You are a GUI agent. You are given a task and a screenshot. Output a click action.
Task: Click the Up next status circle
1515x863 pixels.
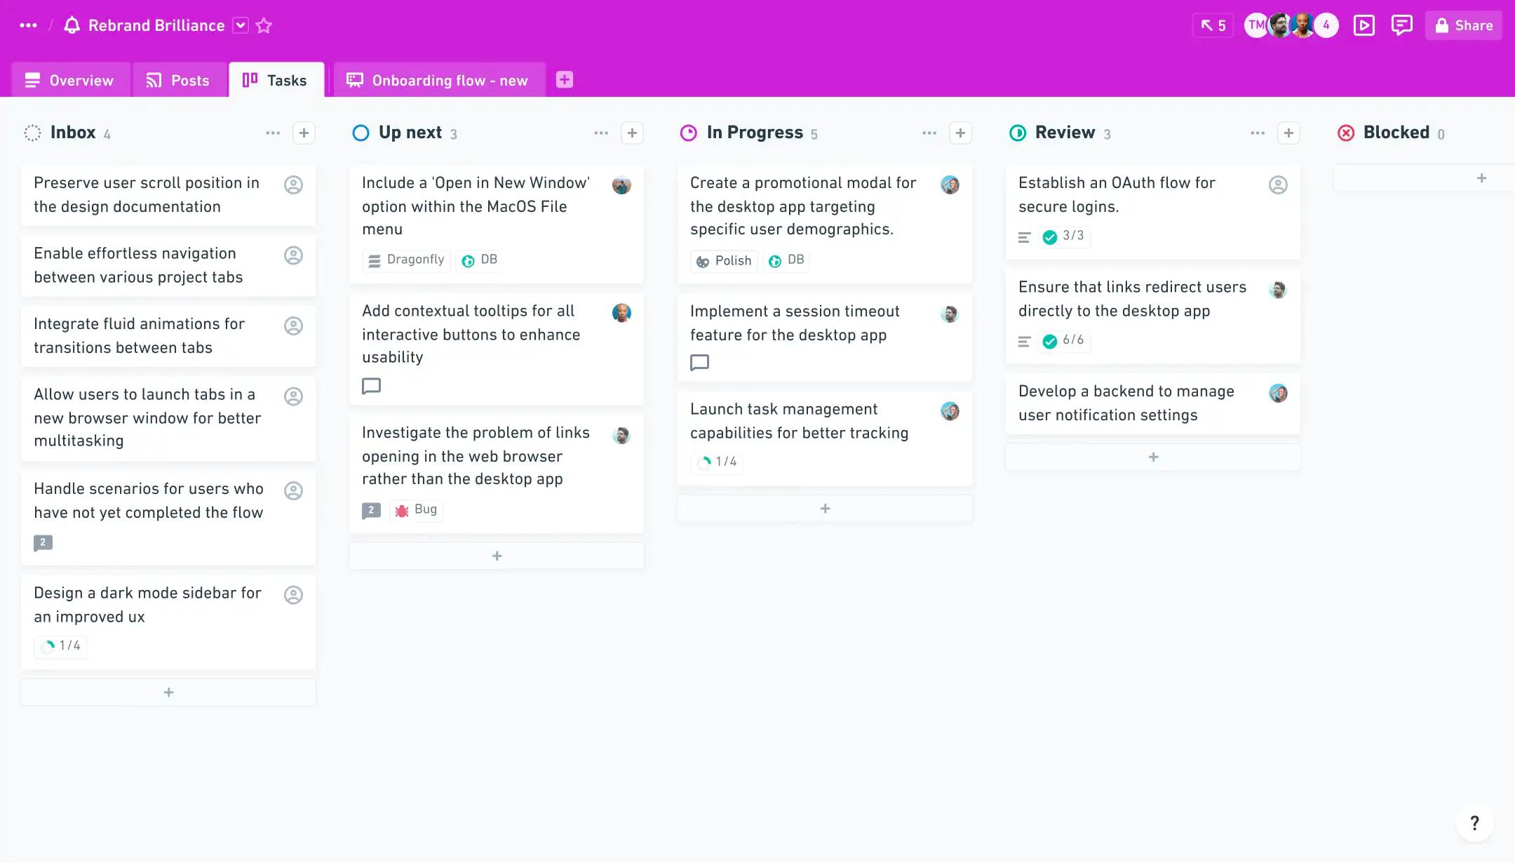tap(361, 133)
